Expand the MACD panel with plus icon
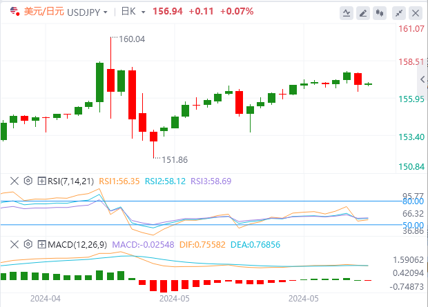 tap(41, 244)
